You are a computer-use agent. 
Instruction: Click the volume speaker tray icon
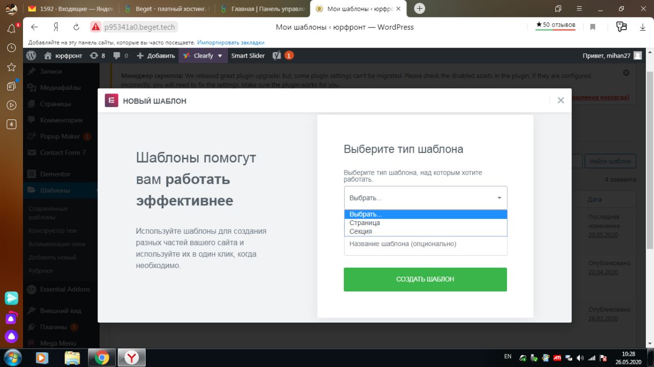click(x=580, y=358)
